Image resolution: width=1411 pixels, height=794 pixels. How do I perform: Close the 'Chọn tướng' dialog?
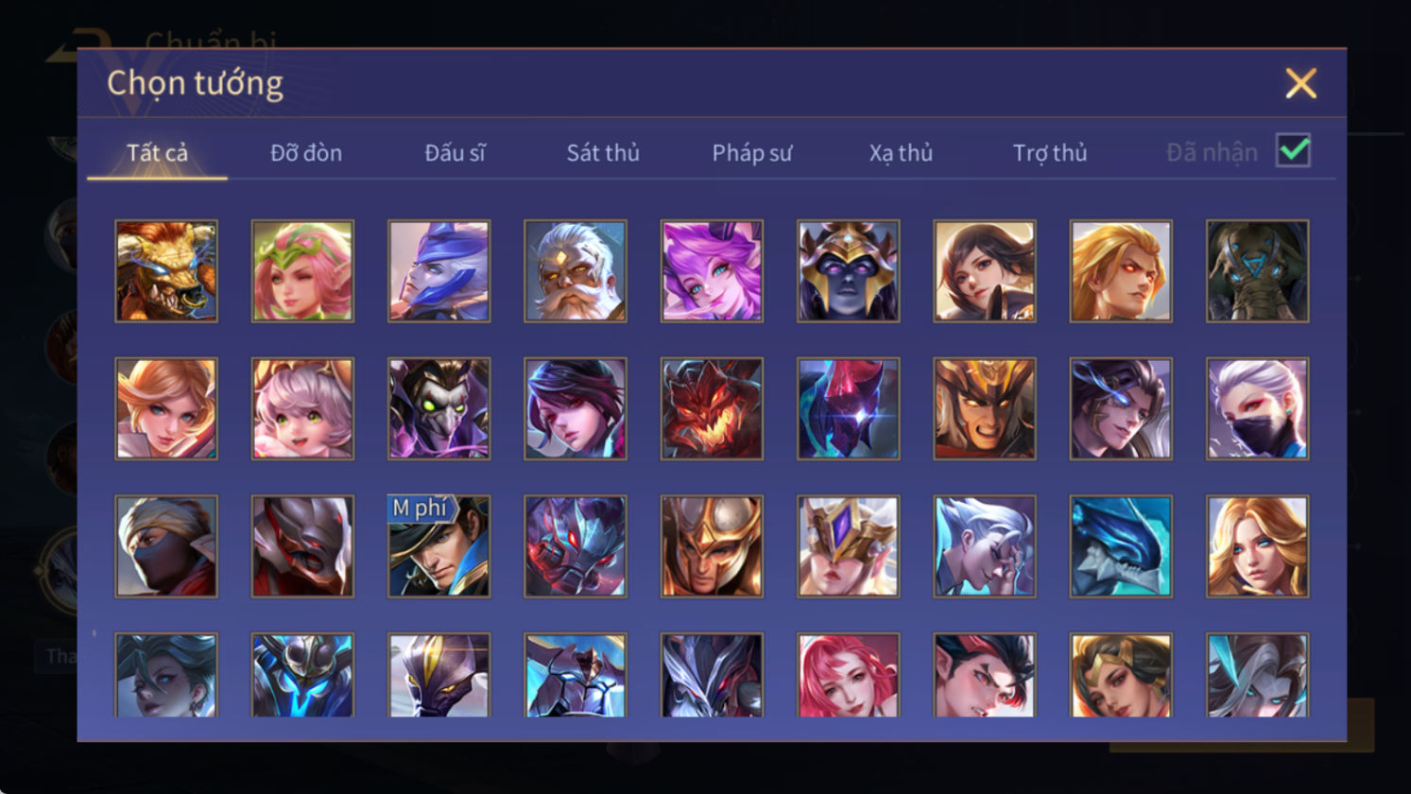coord(1300,83)
